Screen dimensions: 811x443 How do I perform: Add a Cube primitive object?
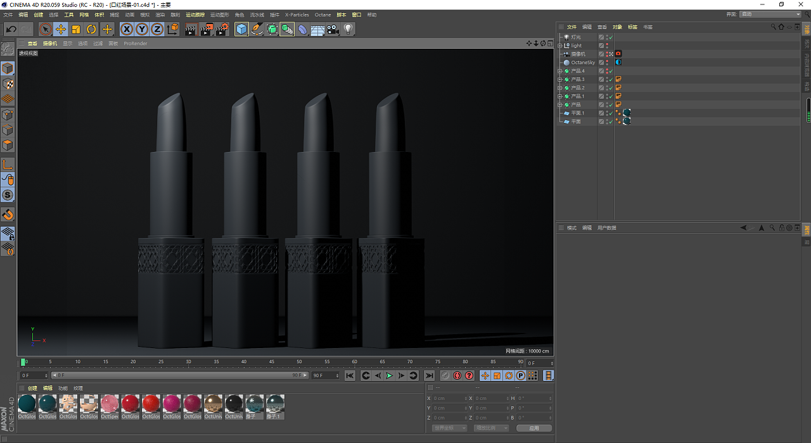(x=241, y=29)
